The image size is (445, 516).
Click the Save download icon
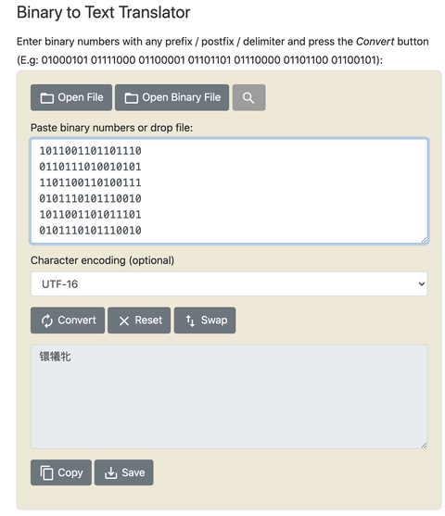tap(110, 472)
